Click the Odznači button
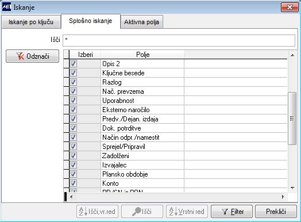This screenshot has width=301, height=222. [32, 56]
